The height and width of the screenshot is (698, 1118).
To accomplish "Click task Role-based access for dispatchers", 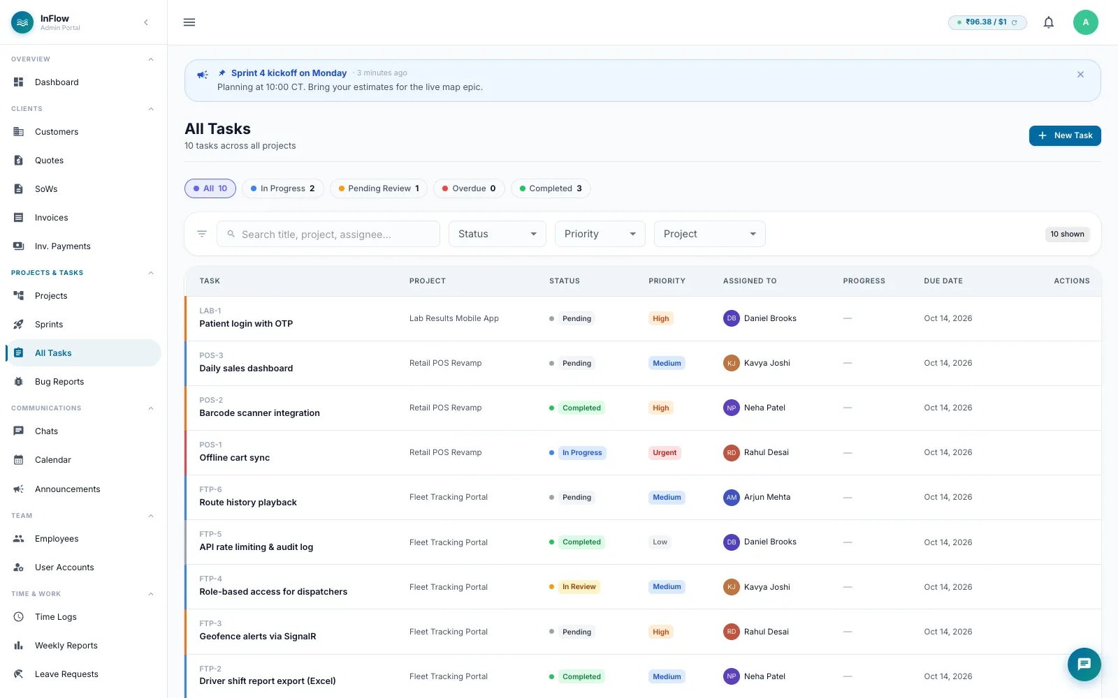I will tap(273, 592).
